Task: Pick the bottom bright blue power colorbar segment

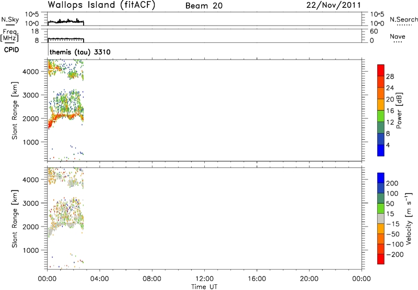Action: click(x=381, y=150)
